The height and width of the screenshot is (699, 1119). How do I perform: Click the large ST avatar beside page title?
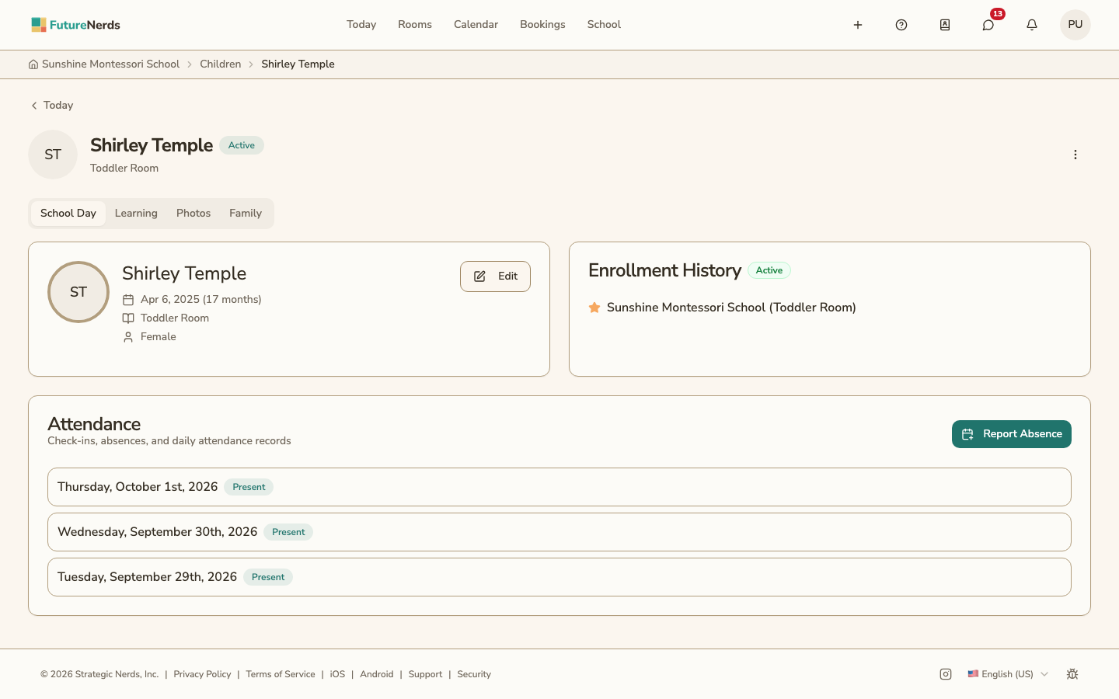coord(53,155)
